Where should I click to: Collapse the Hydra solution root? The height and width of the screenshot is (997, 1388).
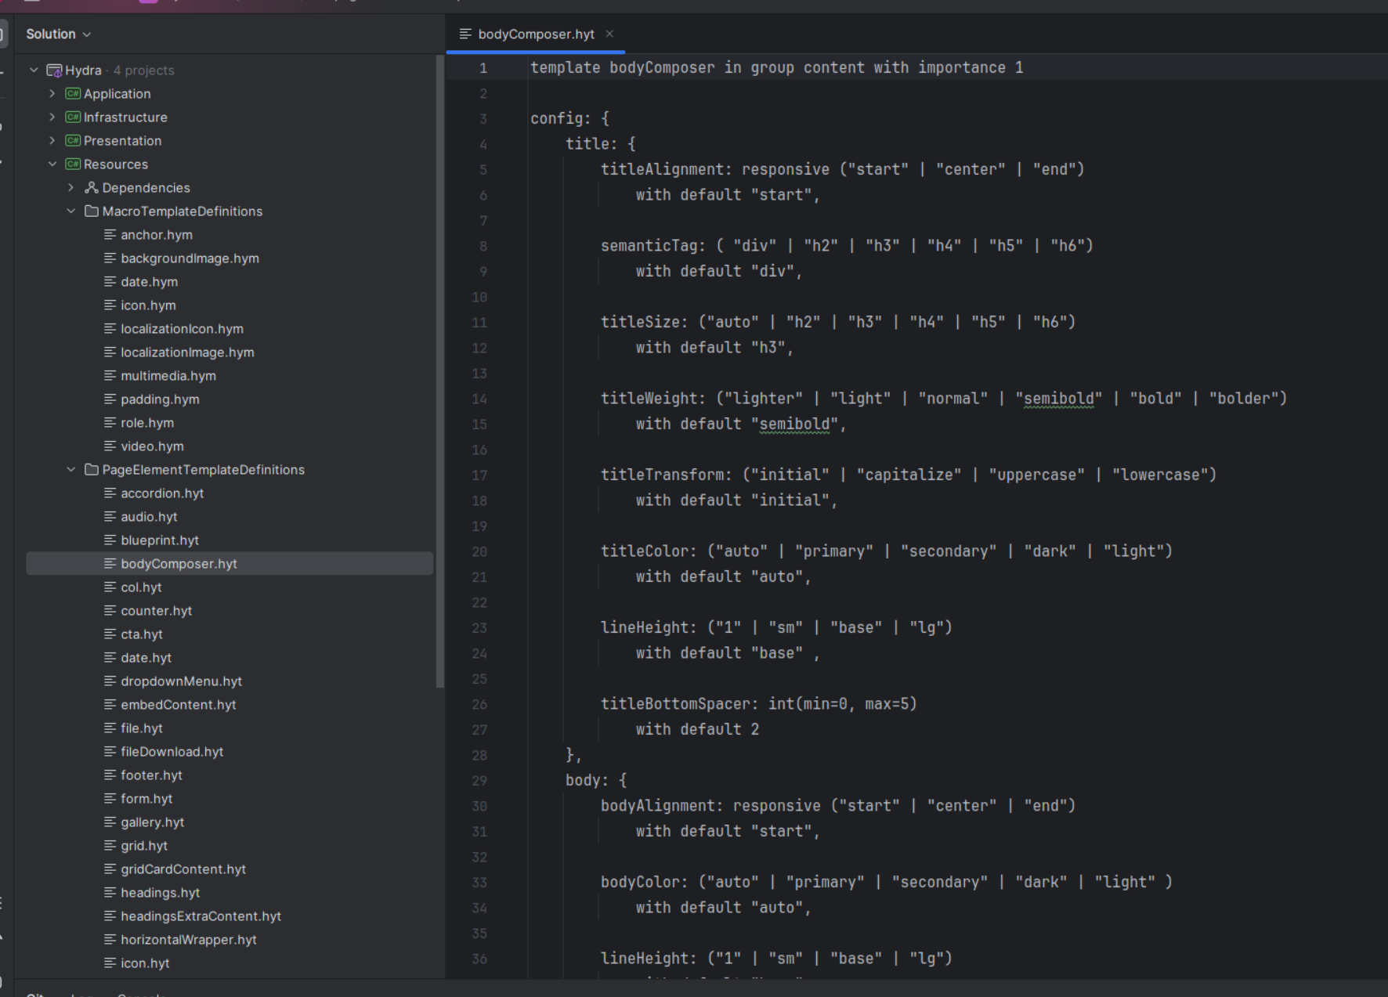pos(34,70)
